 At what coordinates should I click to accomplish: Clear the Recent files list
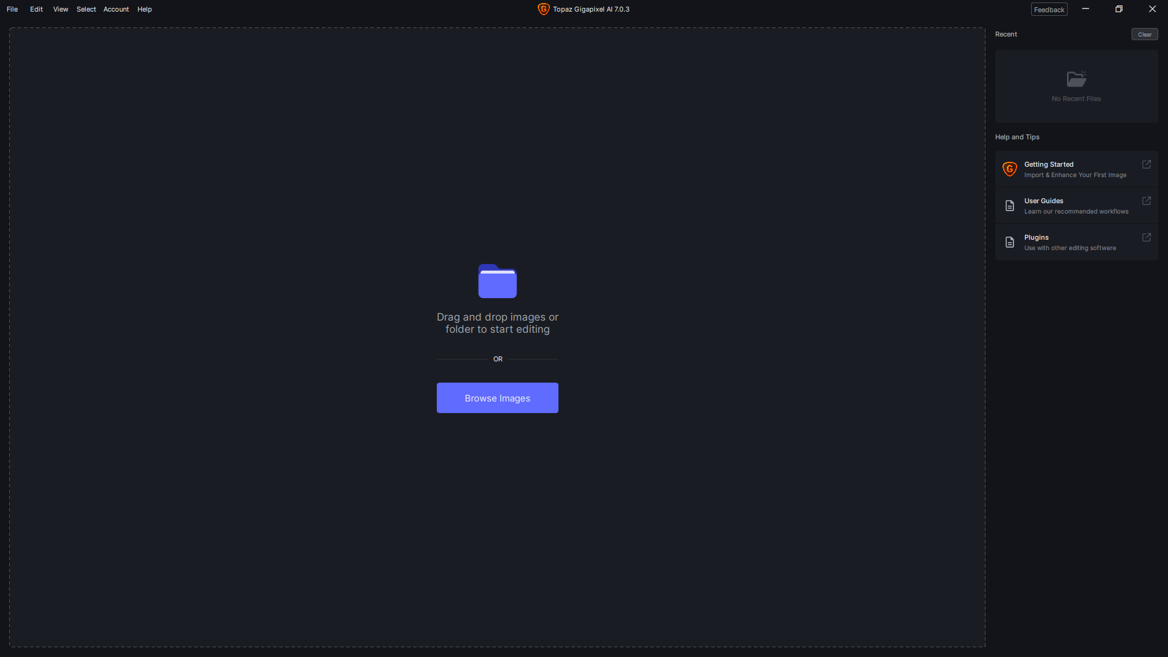coord(1145,34)
